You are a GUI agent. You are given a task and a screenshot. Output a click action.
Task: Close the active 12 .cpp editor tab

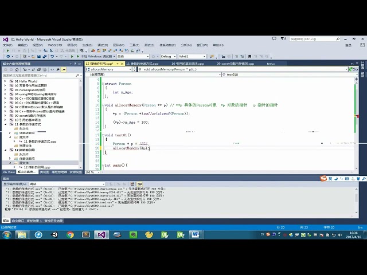point(122,64)
